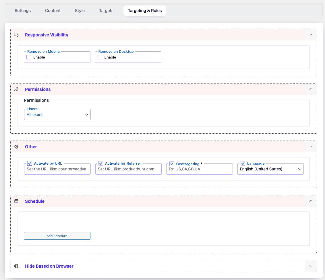
Task: Click the Other section gear icon
Action: tap(16, 147)
